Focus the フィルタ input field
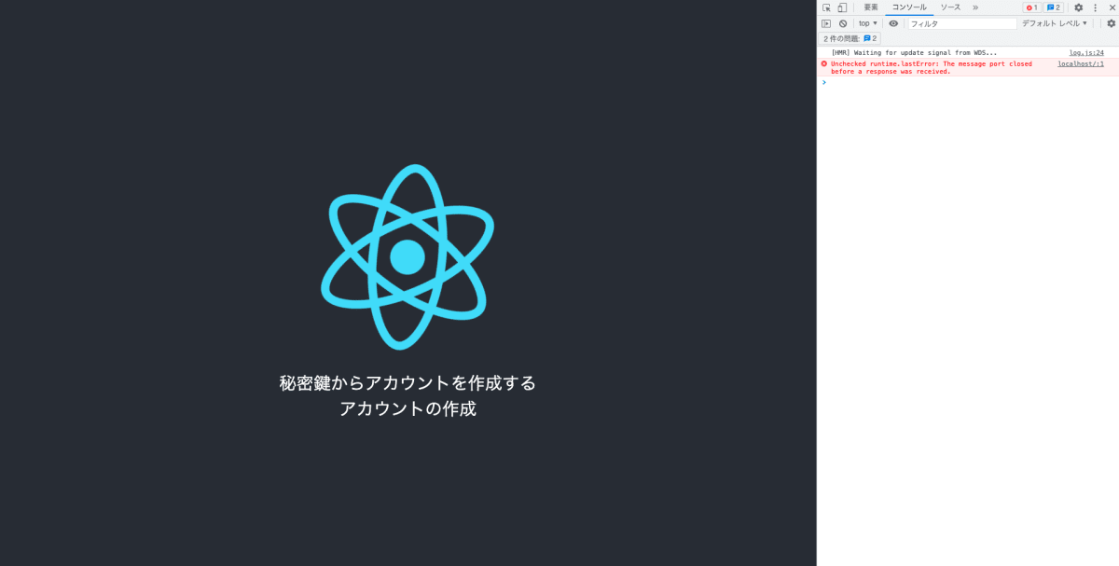This screenshot has width=1119, height=566. pos(962,23)
